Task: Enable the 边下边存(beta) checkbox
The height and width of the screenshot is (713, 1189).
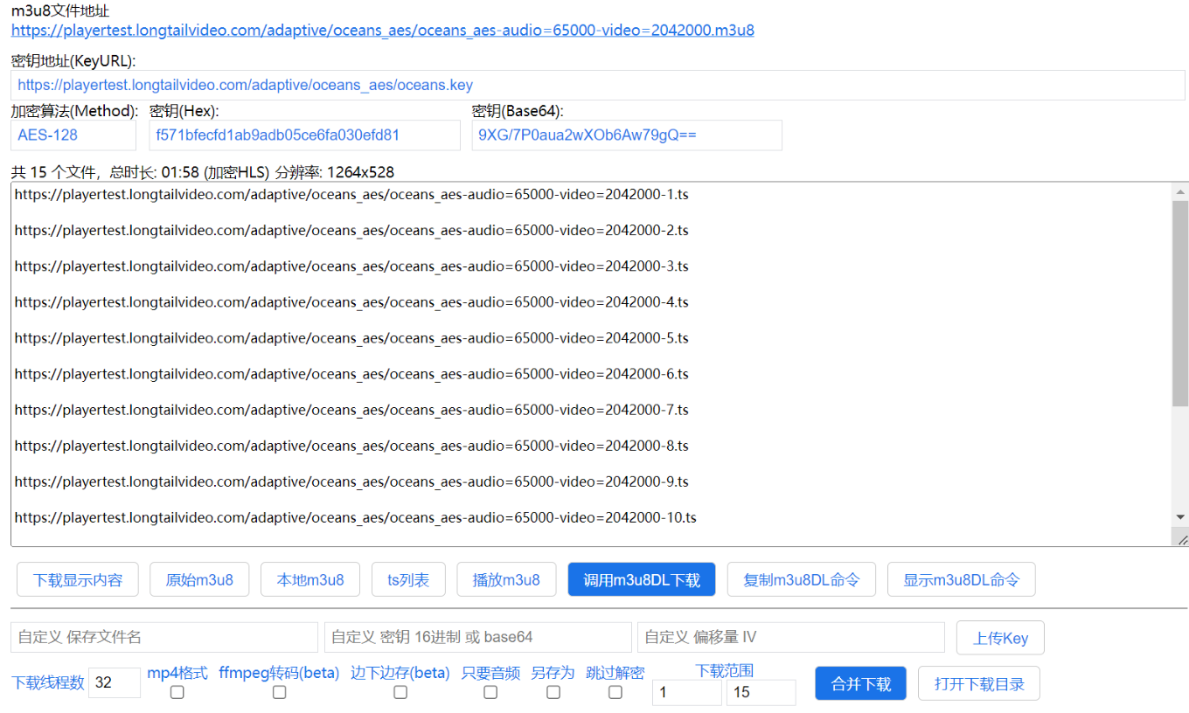Action: 400,692
